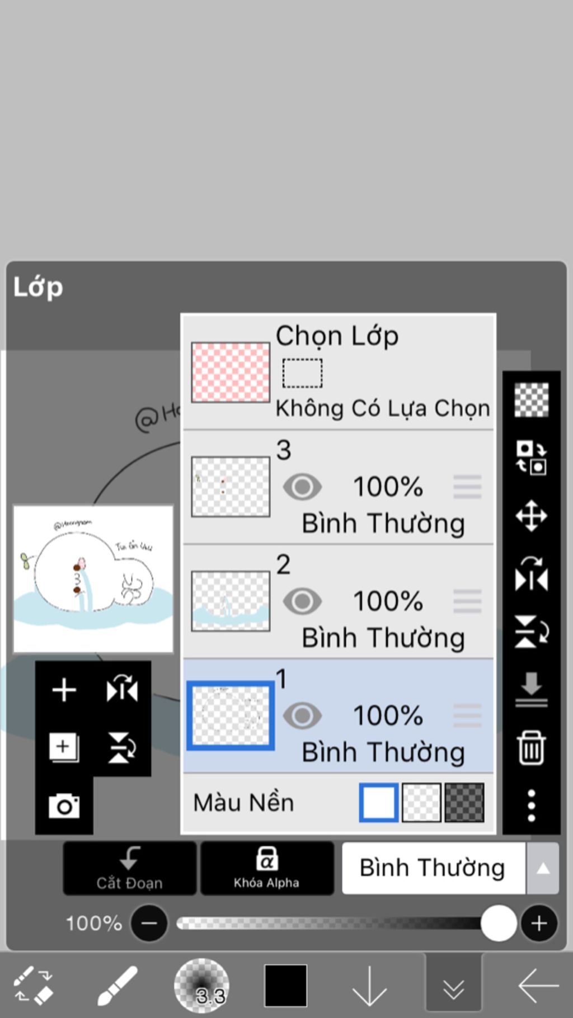Viewport: 573px width, 1018px height.
Task: Open three-dot more options menu
Action: tap(531, 805)
